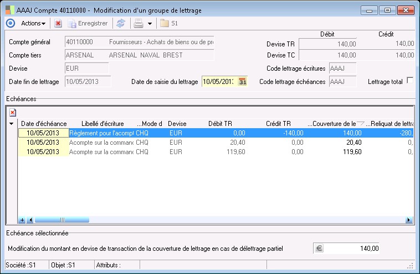Click the Débit TR column header
420x274 pixels.
tap(220, 124)
